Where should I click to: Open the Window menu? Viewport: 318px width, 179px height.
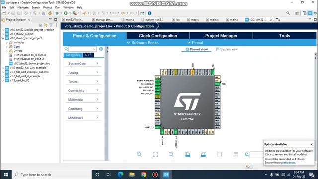pos(69,7)
